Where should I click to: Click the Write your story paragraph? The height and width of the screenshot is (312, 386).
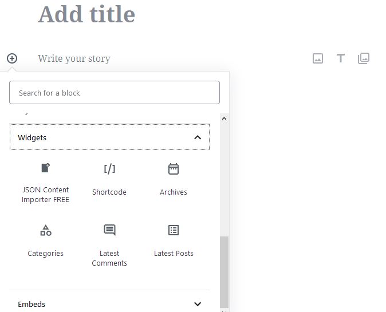click(x=74, y=58)
